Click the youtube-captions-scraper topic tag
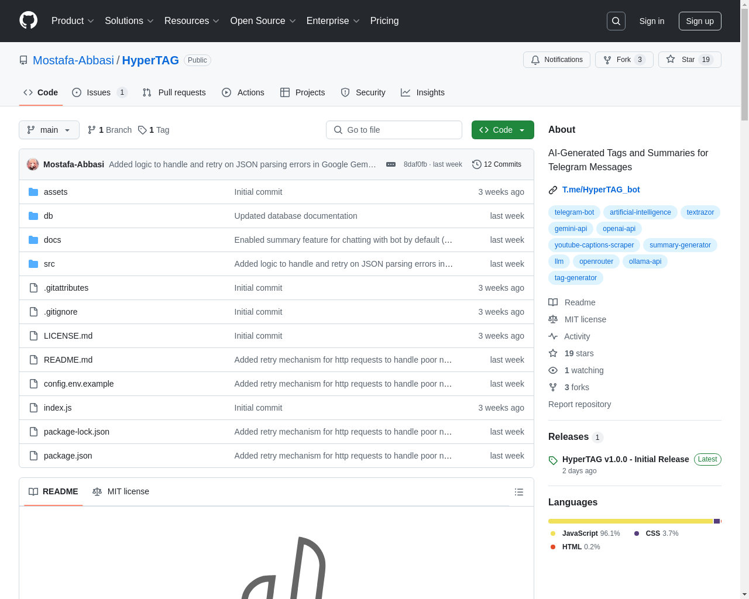 [x=594, y=245]
